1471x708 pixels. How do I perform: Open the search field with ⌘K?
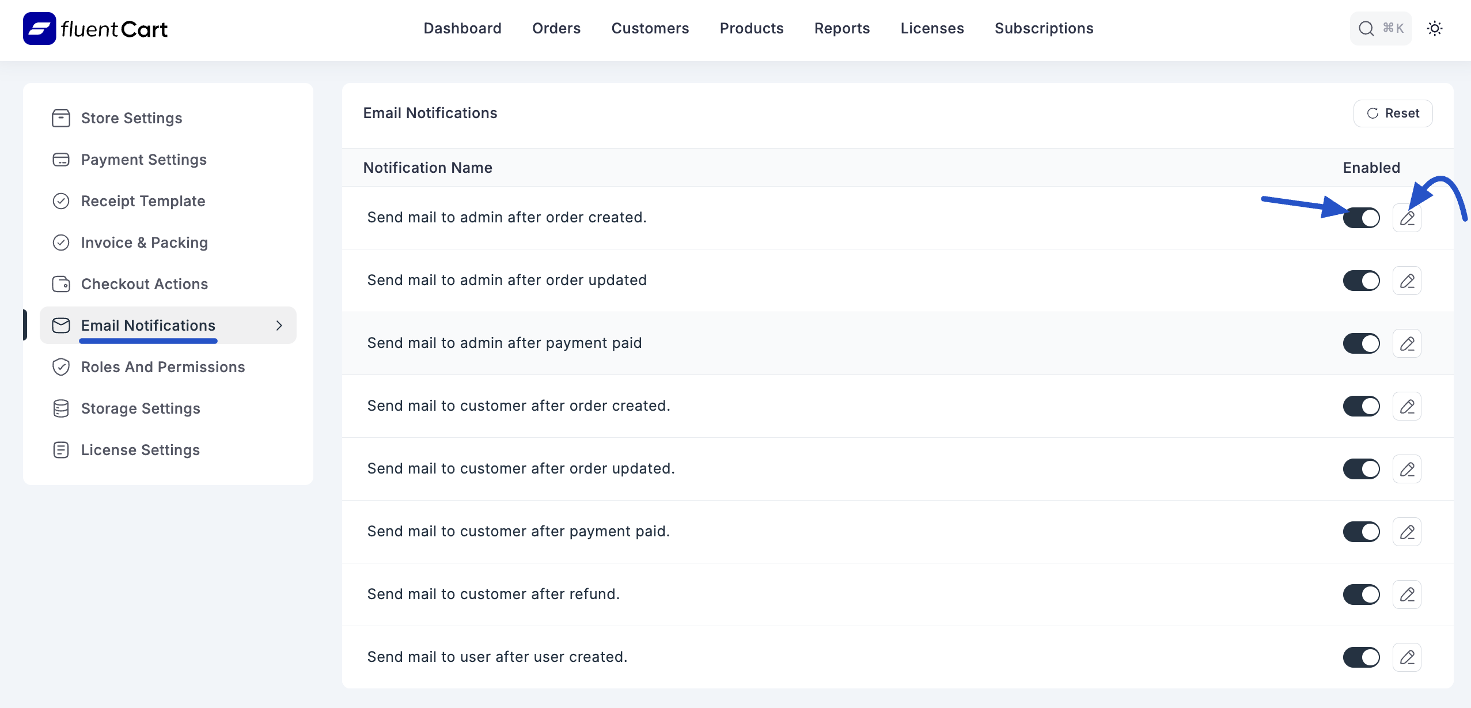[1381, 28]
